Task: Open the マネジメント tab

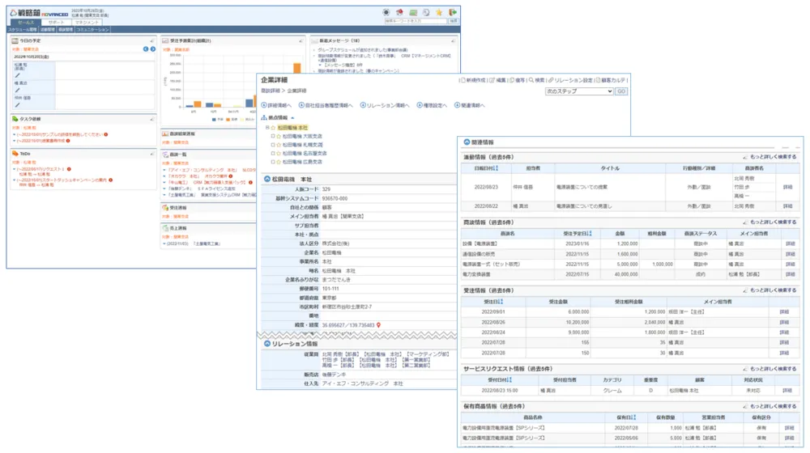Action: [x=87, y=22]
